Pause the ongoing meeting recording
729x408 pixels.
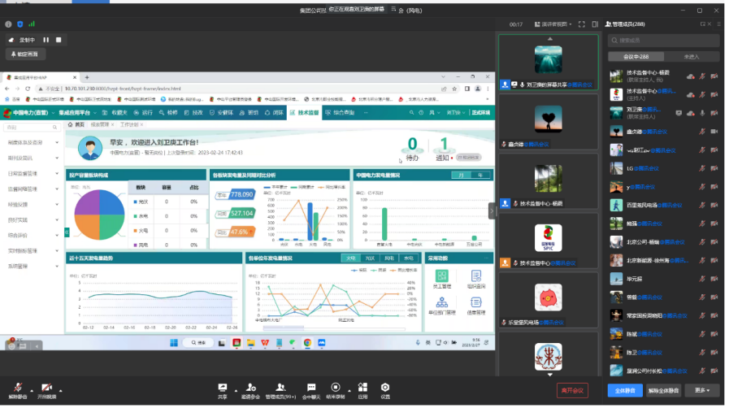coord(46,39)
